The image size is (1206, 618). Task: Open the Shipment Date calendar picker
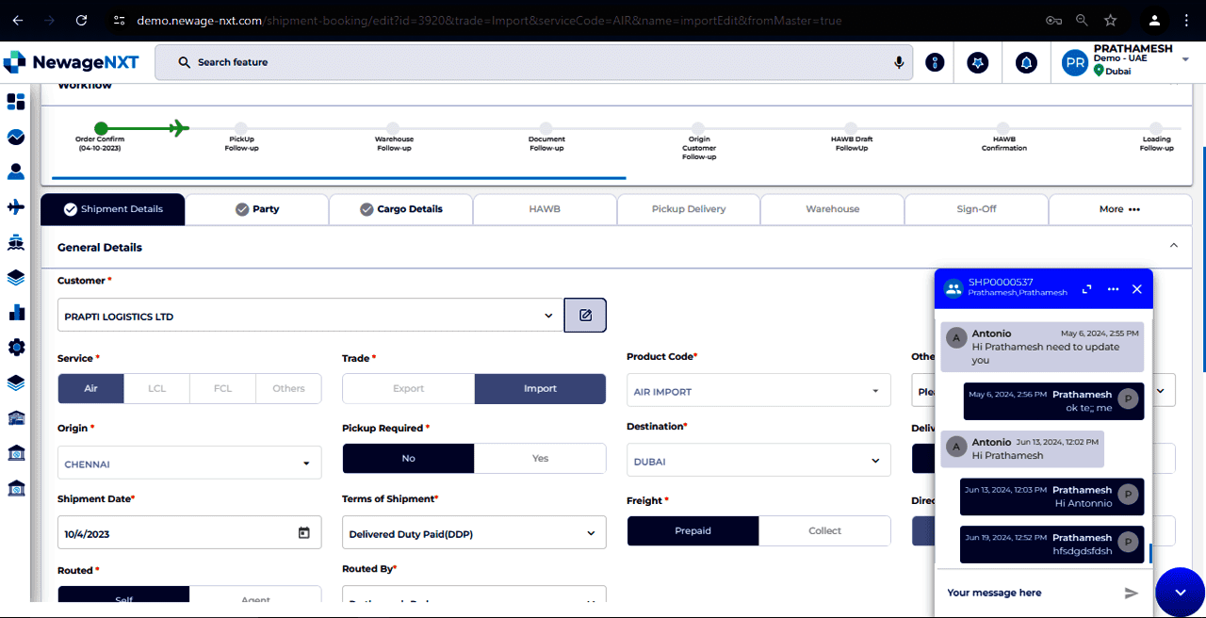304,533
